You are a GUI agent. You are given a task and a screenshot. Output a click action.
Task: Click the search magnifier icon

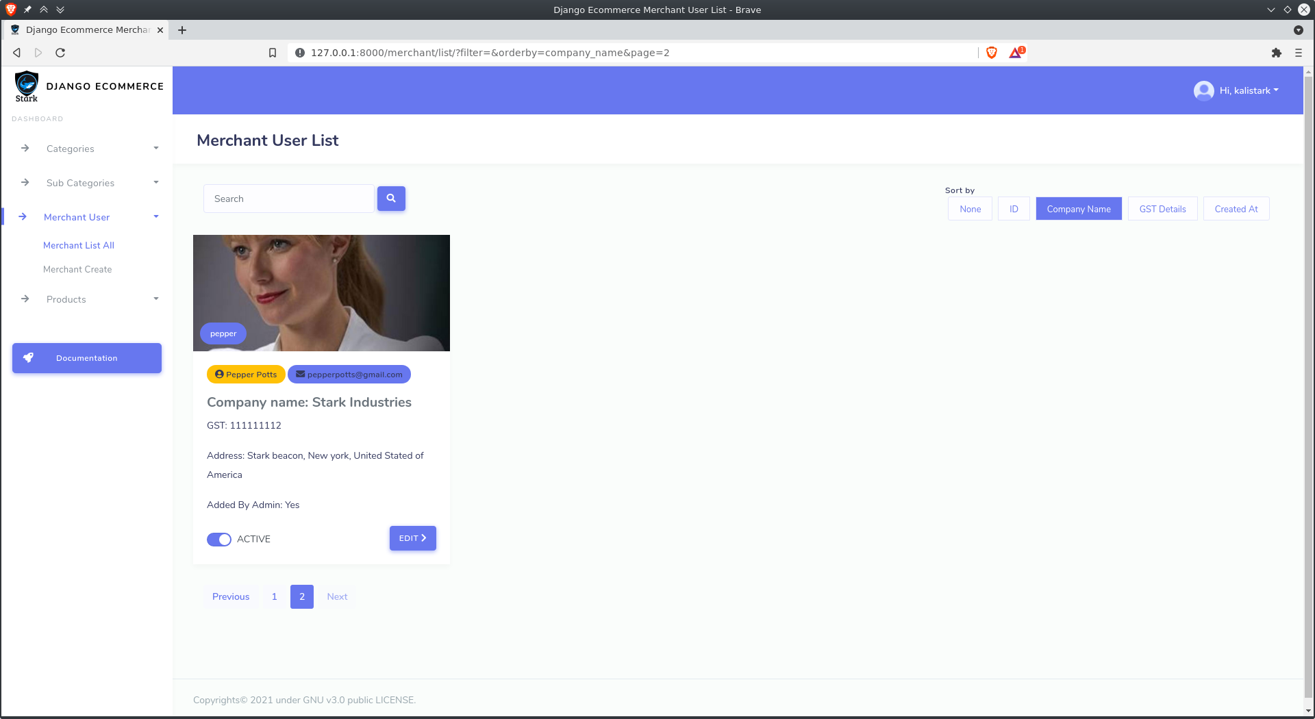click(391, 199)
